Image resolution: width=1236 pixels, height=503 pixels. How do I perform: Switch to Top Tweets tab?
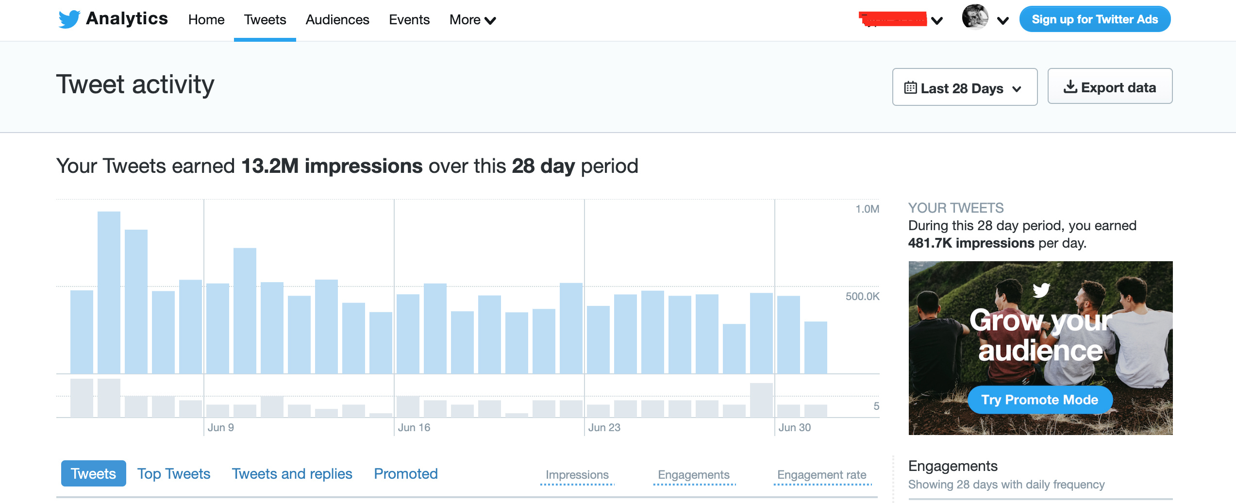(x=174, y=474)
